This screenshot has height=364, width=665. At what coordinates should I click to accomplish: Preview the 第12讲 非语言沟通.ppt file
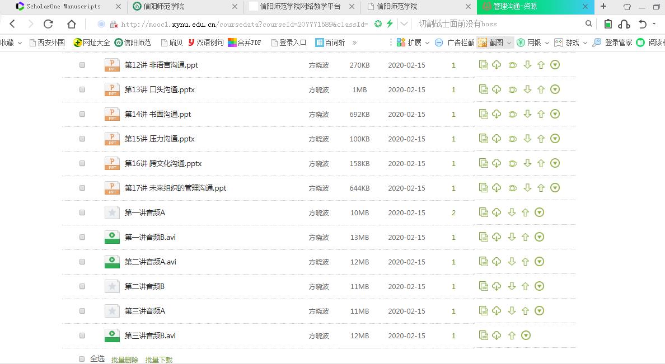[x=512, y=64]
